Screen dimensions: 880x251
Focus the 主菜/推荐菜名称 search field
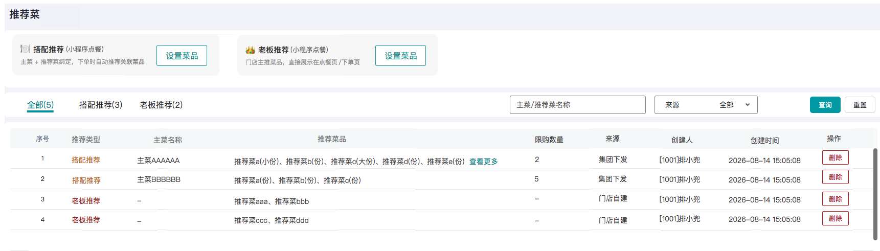577,105
